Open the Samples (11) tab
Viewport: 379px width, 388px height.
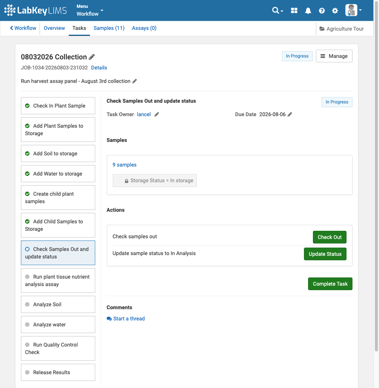pyautogui.click(x=109, y=28)
